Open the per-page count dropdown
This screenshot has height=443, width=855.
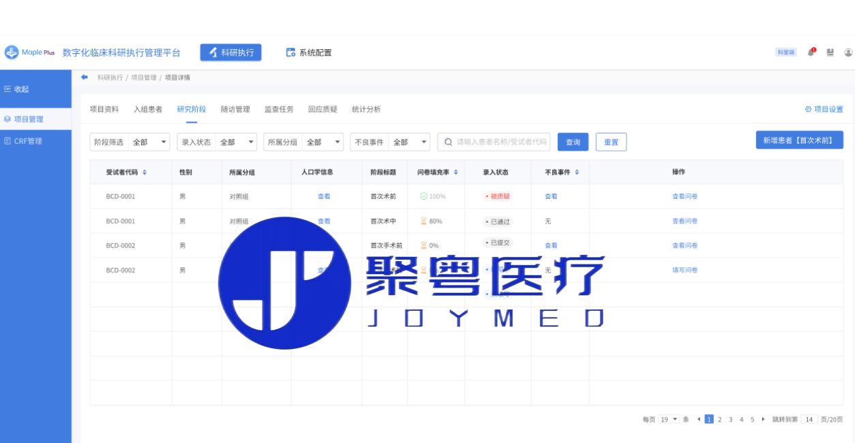tap(669, 419)
